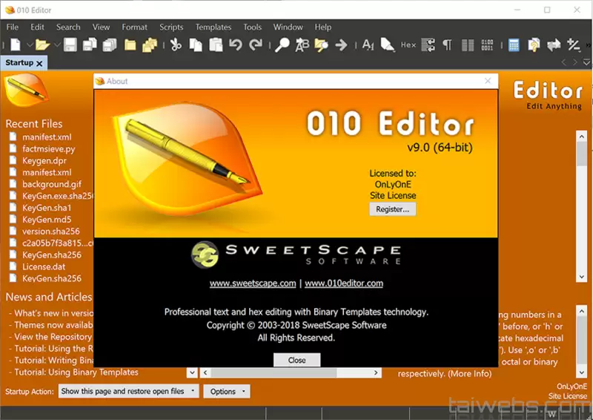Click the Replace AB icon

tap(302, 45)
